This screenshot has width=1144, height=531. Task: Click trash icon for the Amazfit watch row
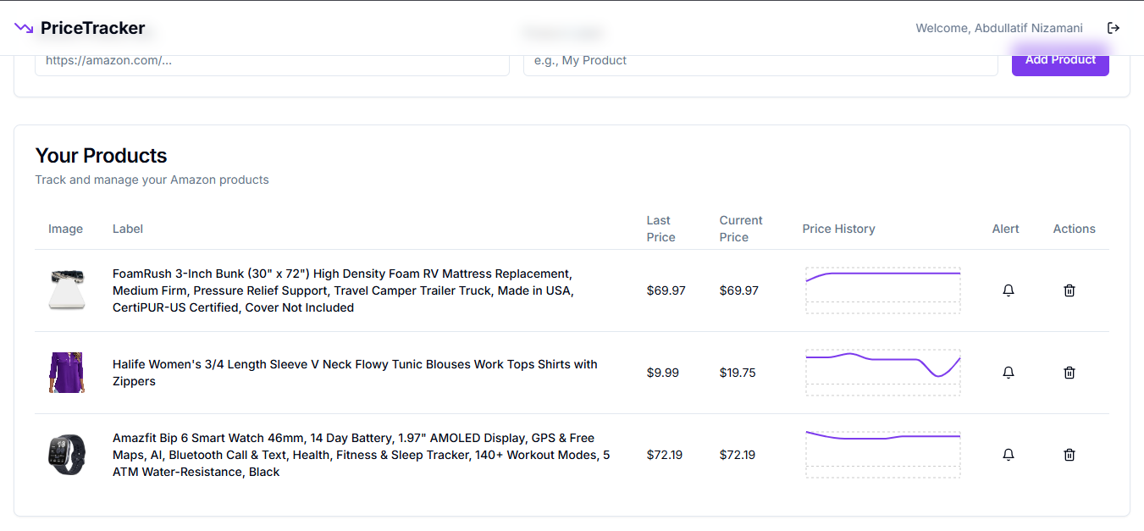click(1069, 455)
